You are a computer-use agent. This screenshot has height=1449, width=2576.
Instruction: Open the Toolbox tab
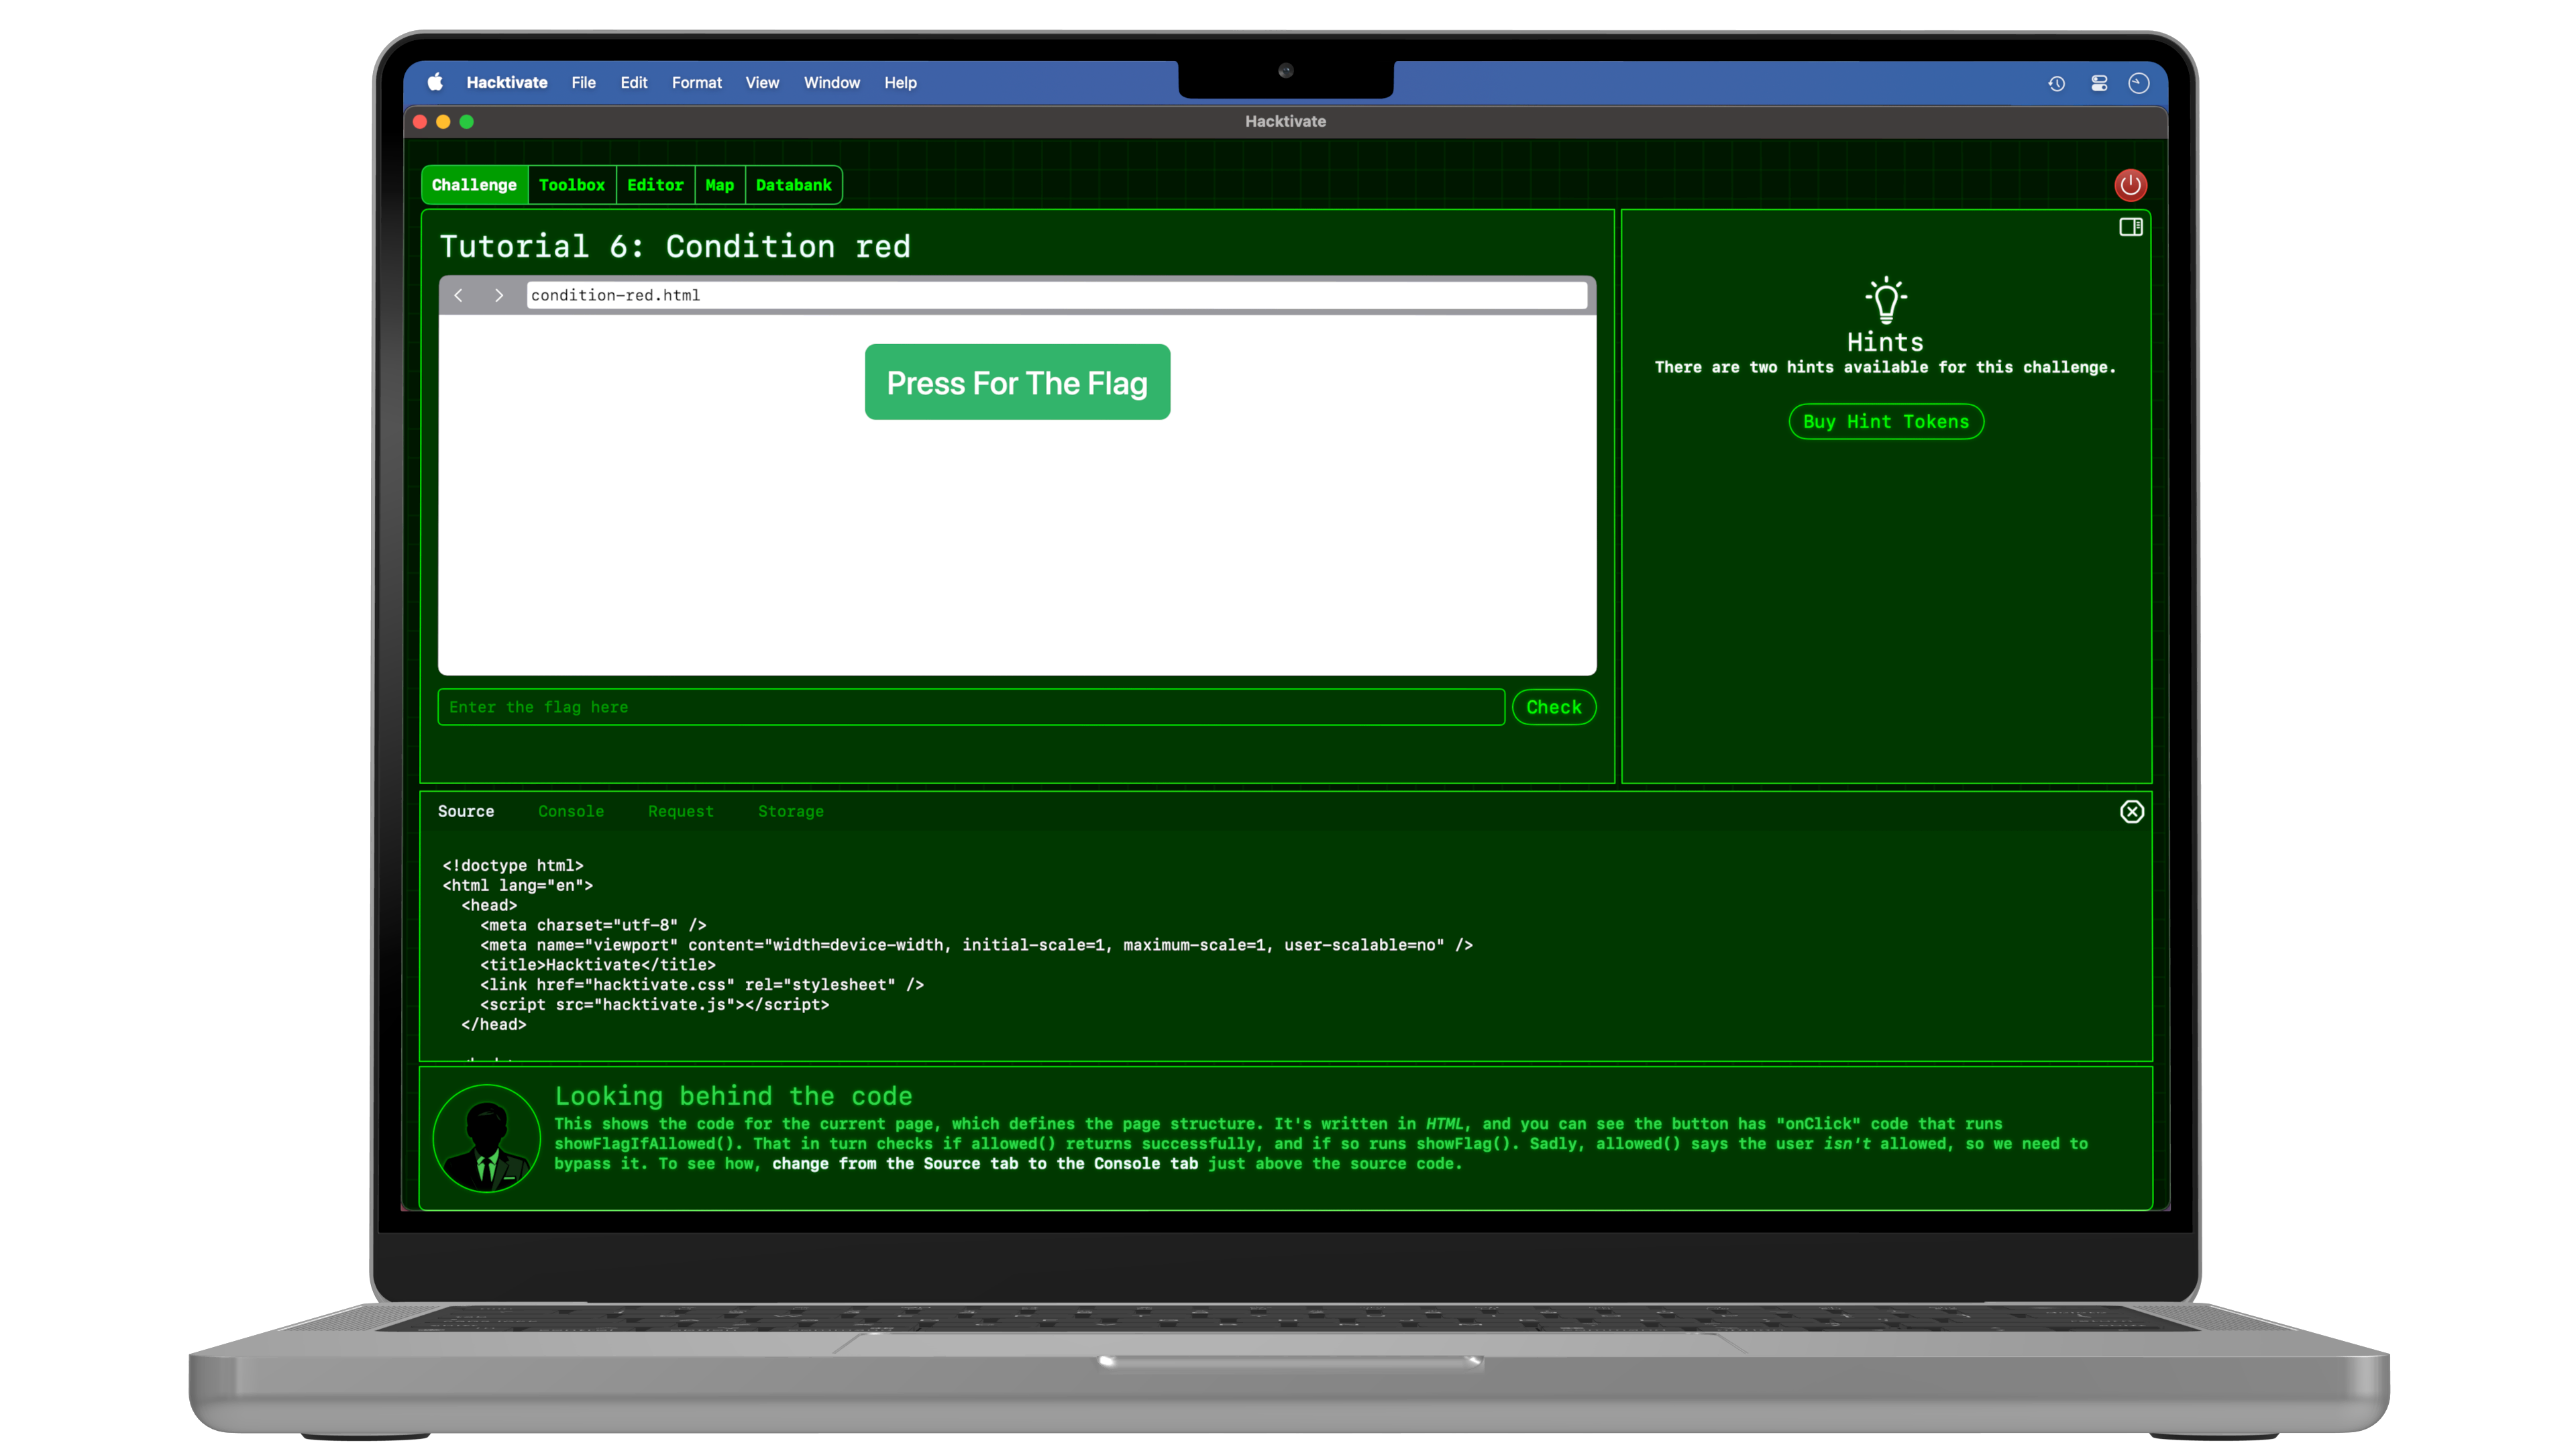[571, 185]
